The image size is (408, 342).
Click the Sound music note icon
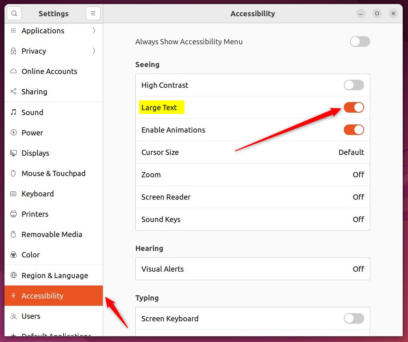pos(14,112)
